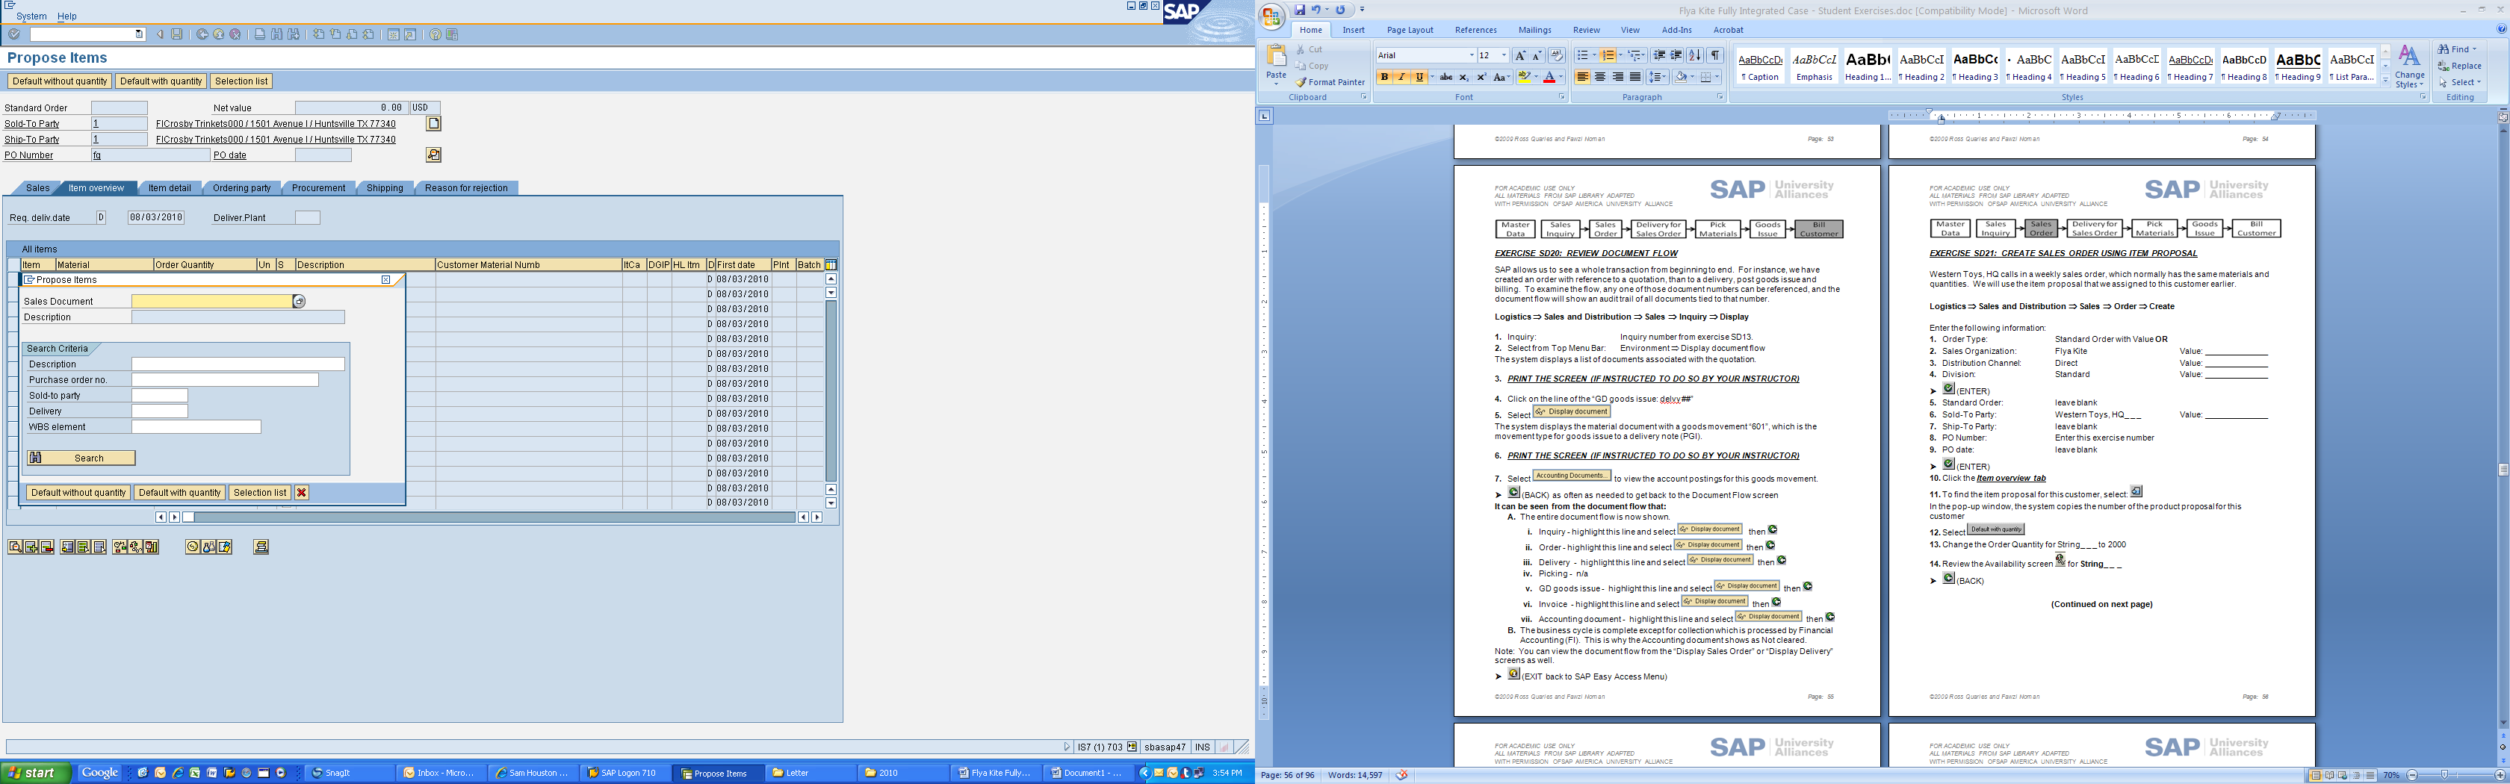
Task: Click Word Grow Font icon
Action: 1521,55
